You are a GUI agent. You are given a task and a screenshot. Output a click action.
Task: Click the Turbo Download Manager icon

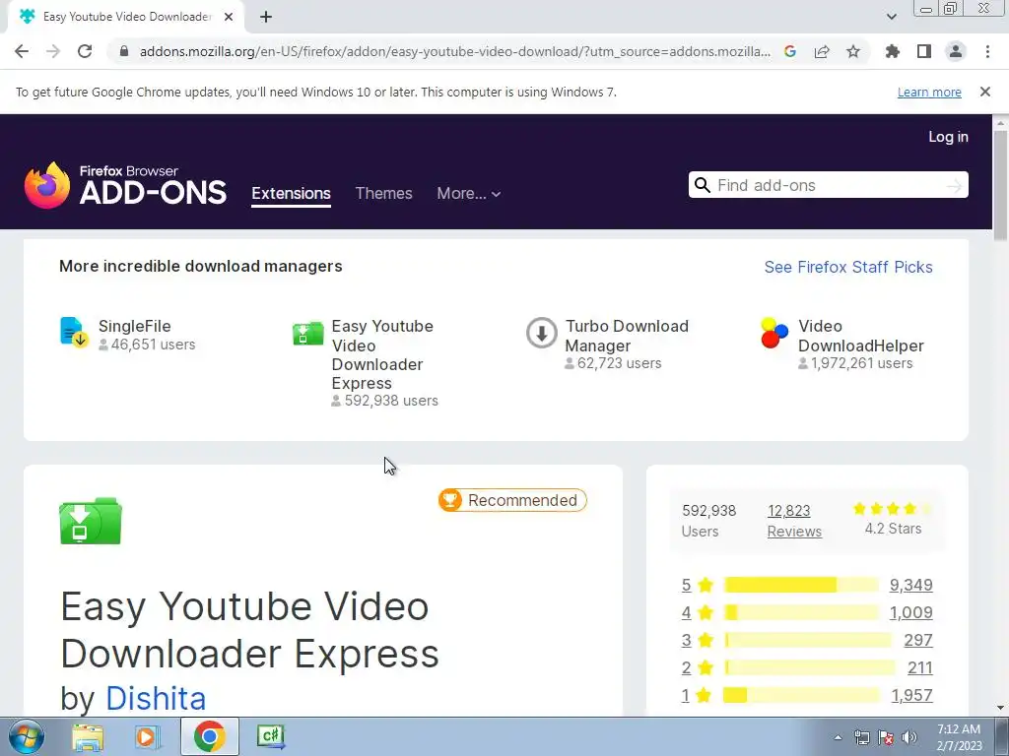click(541, 333)
